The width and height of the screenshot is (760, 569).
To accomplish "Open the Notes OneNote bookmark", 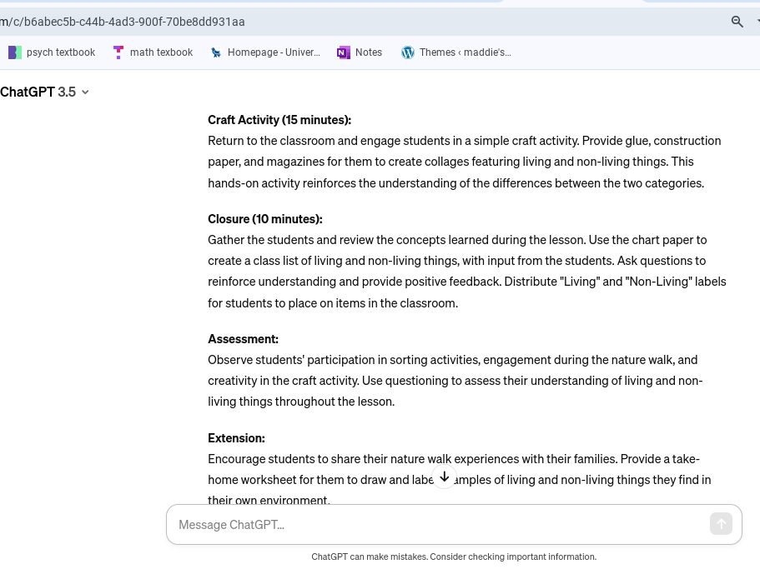I will 360,52.
